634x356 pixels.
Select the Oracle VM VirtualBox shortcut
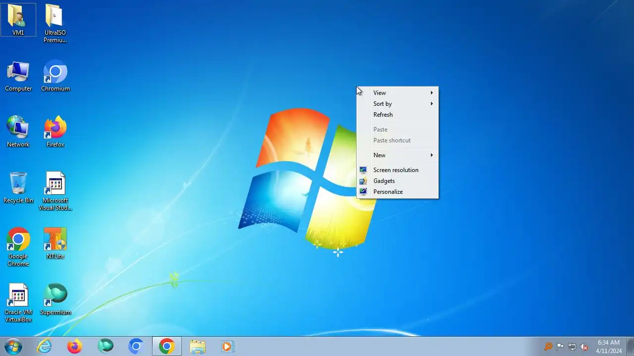point(18,303)
